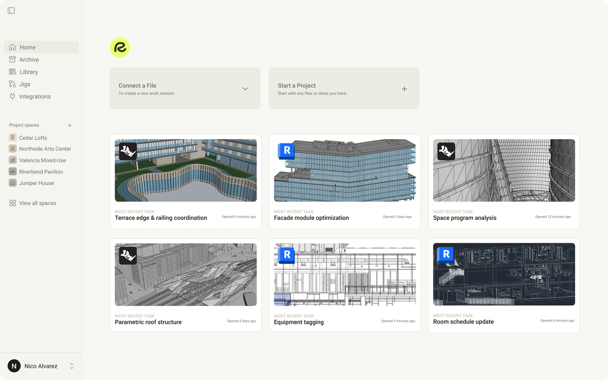Click the plus icon on Start a Project

[x=404, y=89]
